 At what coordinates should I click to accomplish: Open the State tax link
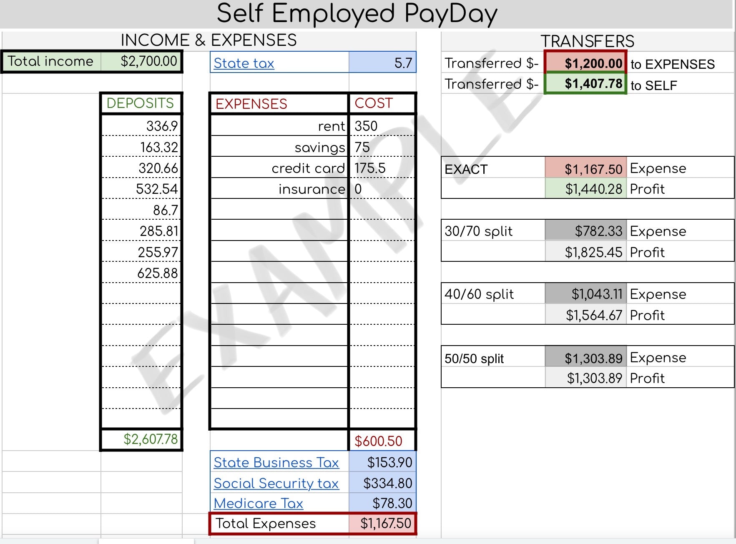(x=244, y=63)
